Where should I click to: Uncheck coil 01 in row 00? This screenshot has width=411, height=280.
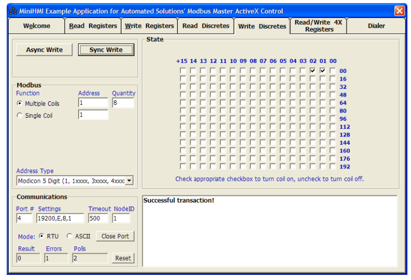[x=323, y=70]
